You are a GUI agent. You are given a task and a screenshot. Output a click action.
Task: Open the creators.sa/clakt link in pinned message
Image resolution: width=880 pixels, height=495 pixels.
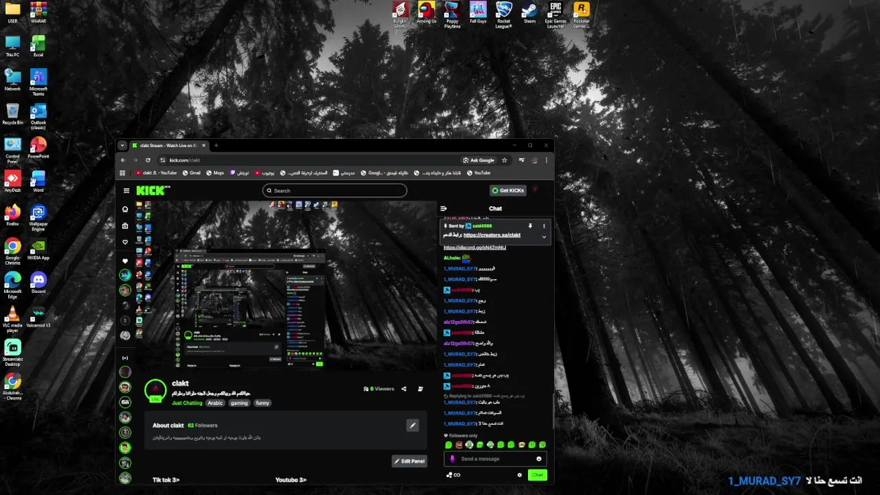[492, 235]
